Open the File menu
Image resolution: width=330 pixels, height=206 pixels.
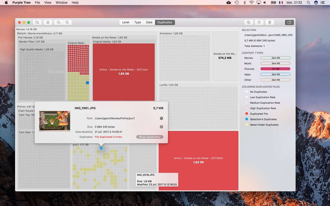click(x=37, y=3)
